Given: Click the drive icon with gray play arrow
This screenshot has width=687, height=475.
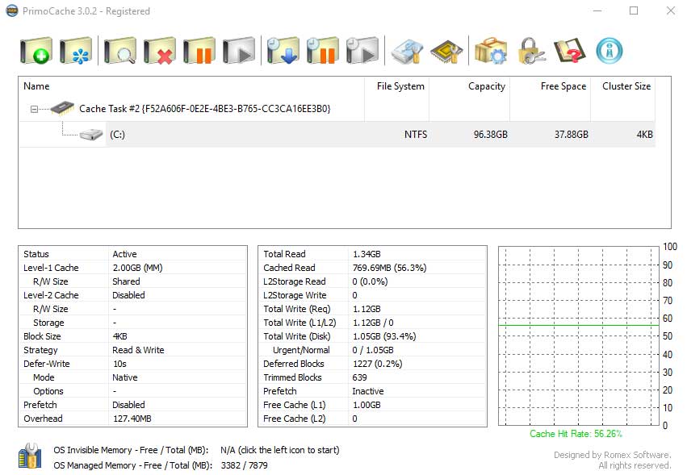Looking at the screenshot, I should point(239,50).
